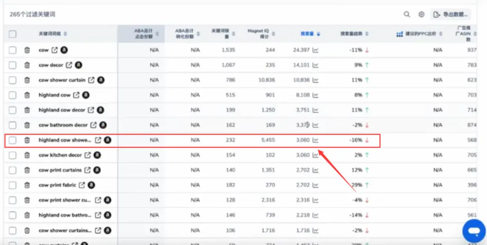The width and height of the screenshot is (487, 245).
Task: Delete the cow shower curtain keyword
Action: [27, 80]
